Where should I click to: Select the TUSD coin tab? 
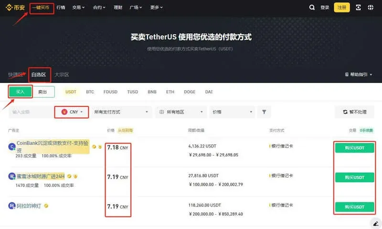(x=133, y=92)
